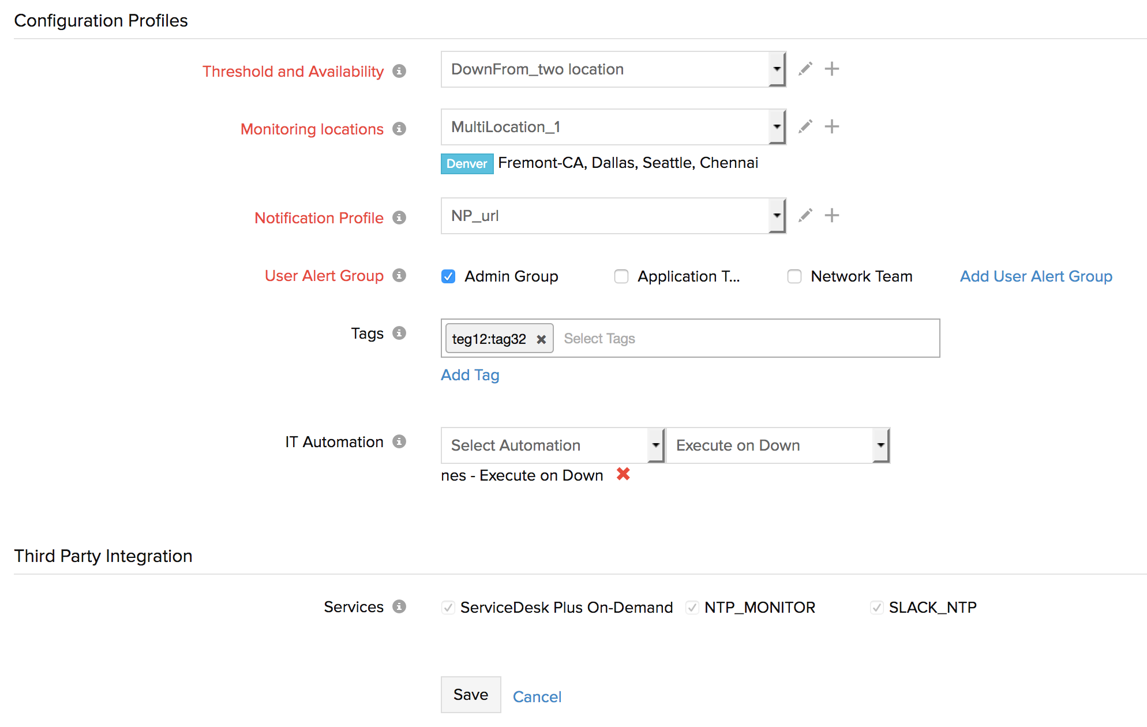The width and height of the screenshot is (1147, 727).
Task: Add new Monitoring locations profile (plus icon)
Action: tap(831, 127)
